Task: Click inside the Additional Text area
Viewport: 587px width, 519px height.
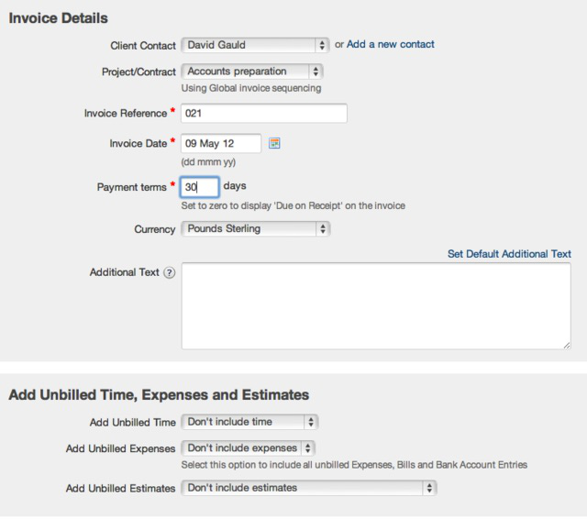Action: [376, 306]
